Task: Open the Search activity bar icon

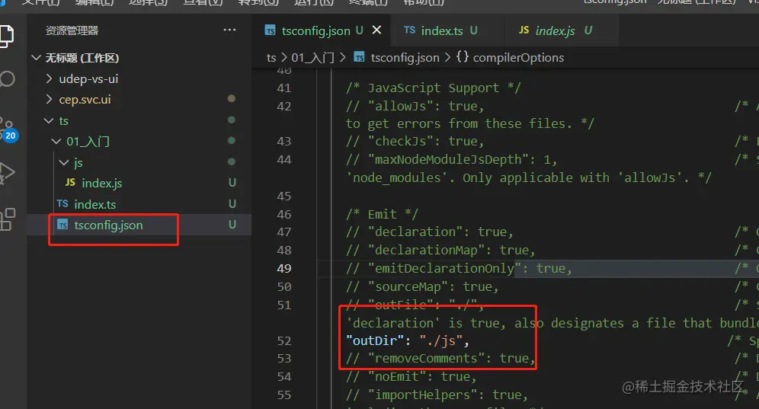Action: coord(7,79)
